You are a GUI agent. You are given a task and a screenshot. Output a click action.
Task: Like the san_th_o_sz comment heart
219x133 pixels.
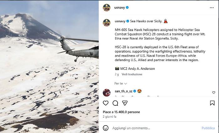(214, 93)
